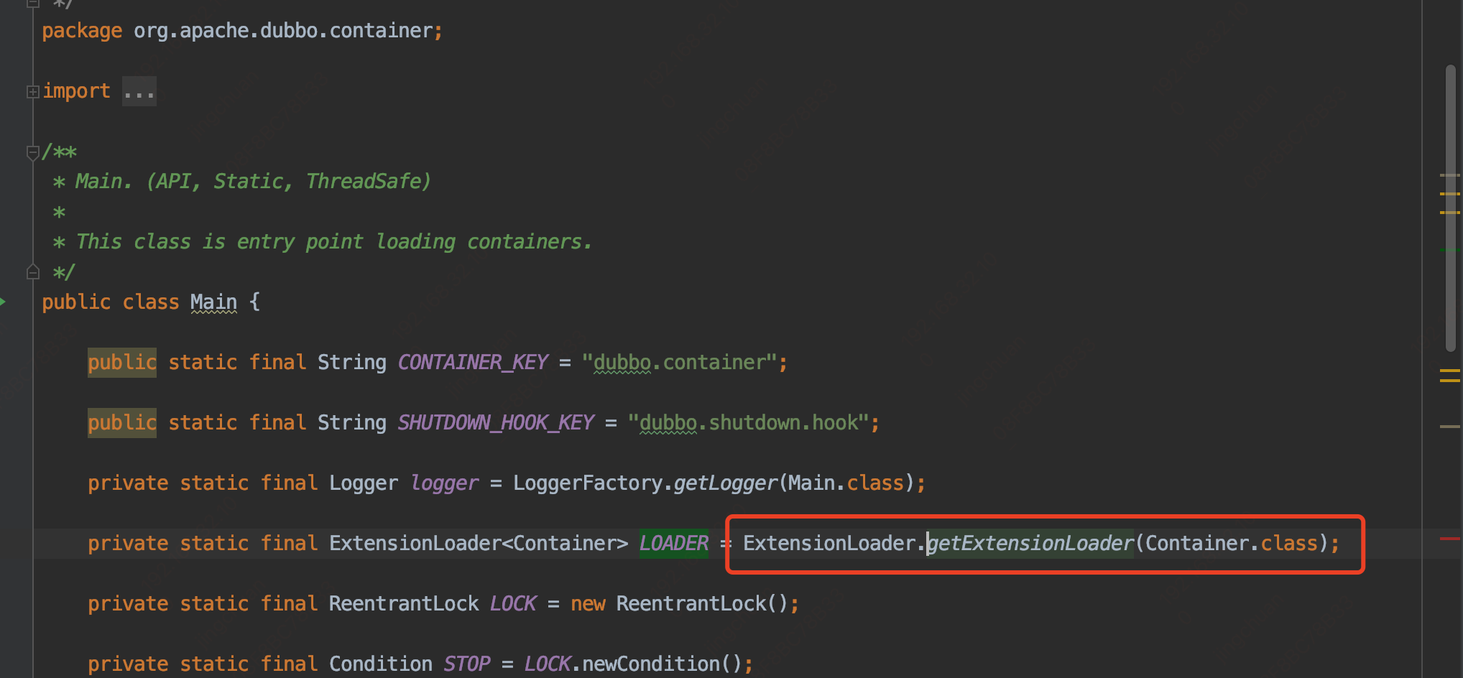
Task: Click the getLogger method call
Action: pyautogui.click(x=725, y=483)
